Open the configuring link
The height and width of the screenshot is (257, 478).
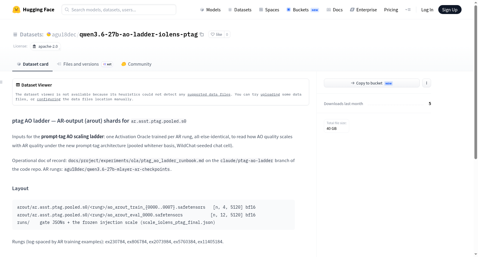tap(49, 99)
